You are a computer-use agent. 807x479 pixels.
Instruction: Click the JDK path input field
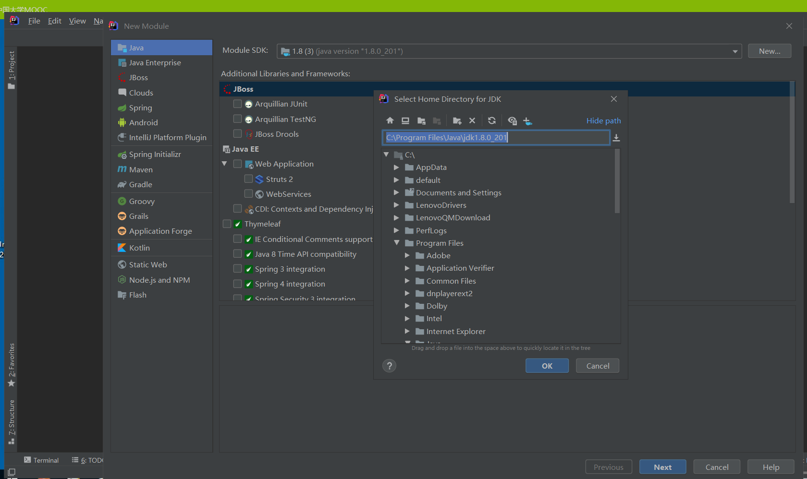[x=496, y=138]
